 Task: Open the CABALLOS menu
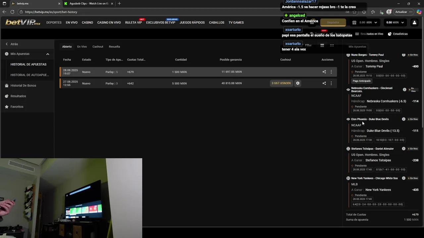(217, 22)
